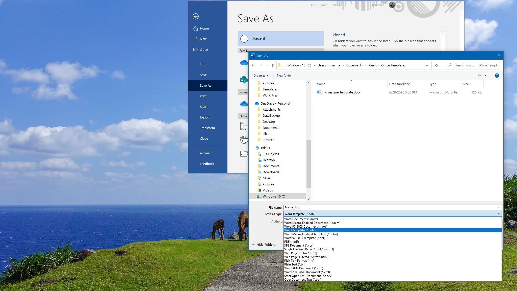Click Users in the address breadcrumb
Screen dimensions: 517x291
tap(322, 65)
